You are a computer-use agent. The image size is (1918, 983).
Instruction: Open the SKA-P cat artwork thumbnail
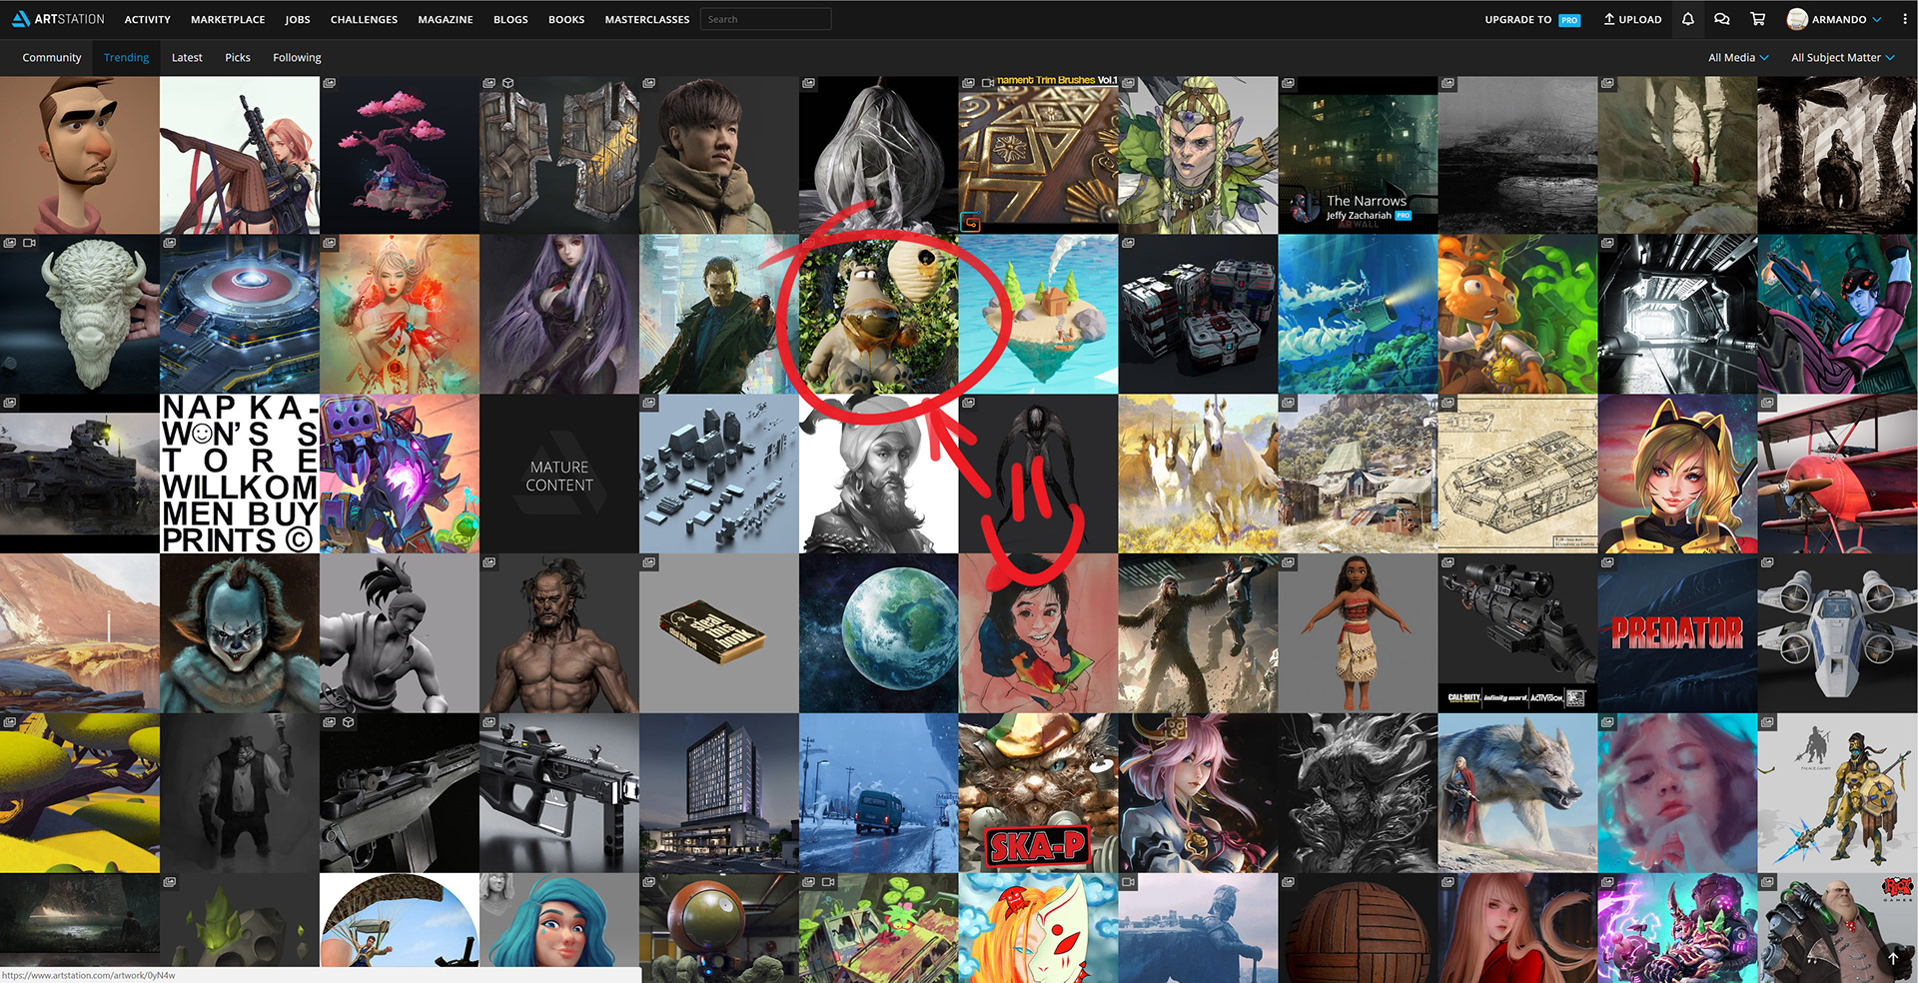point(1039,793)
